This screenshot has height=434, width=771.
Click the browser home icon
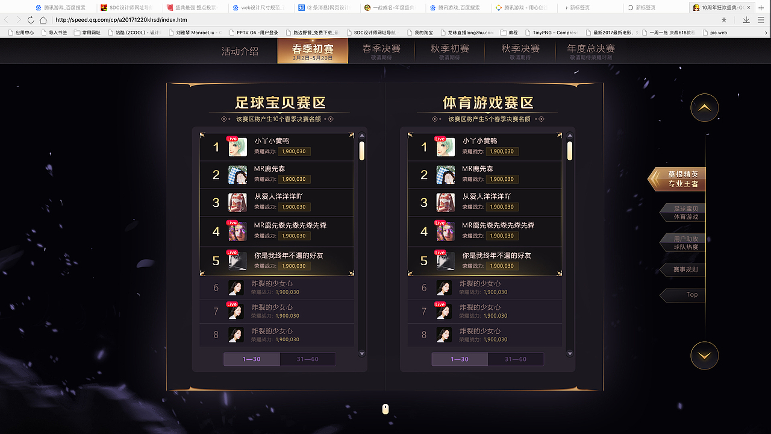43,20
